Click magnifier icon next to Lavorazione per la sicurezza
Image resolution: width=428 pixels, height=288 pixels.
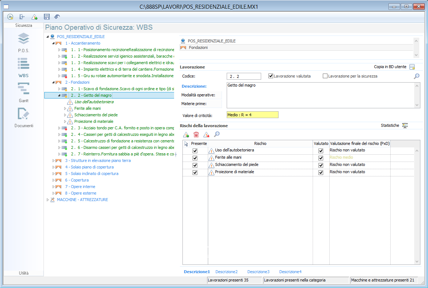416,76
